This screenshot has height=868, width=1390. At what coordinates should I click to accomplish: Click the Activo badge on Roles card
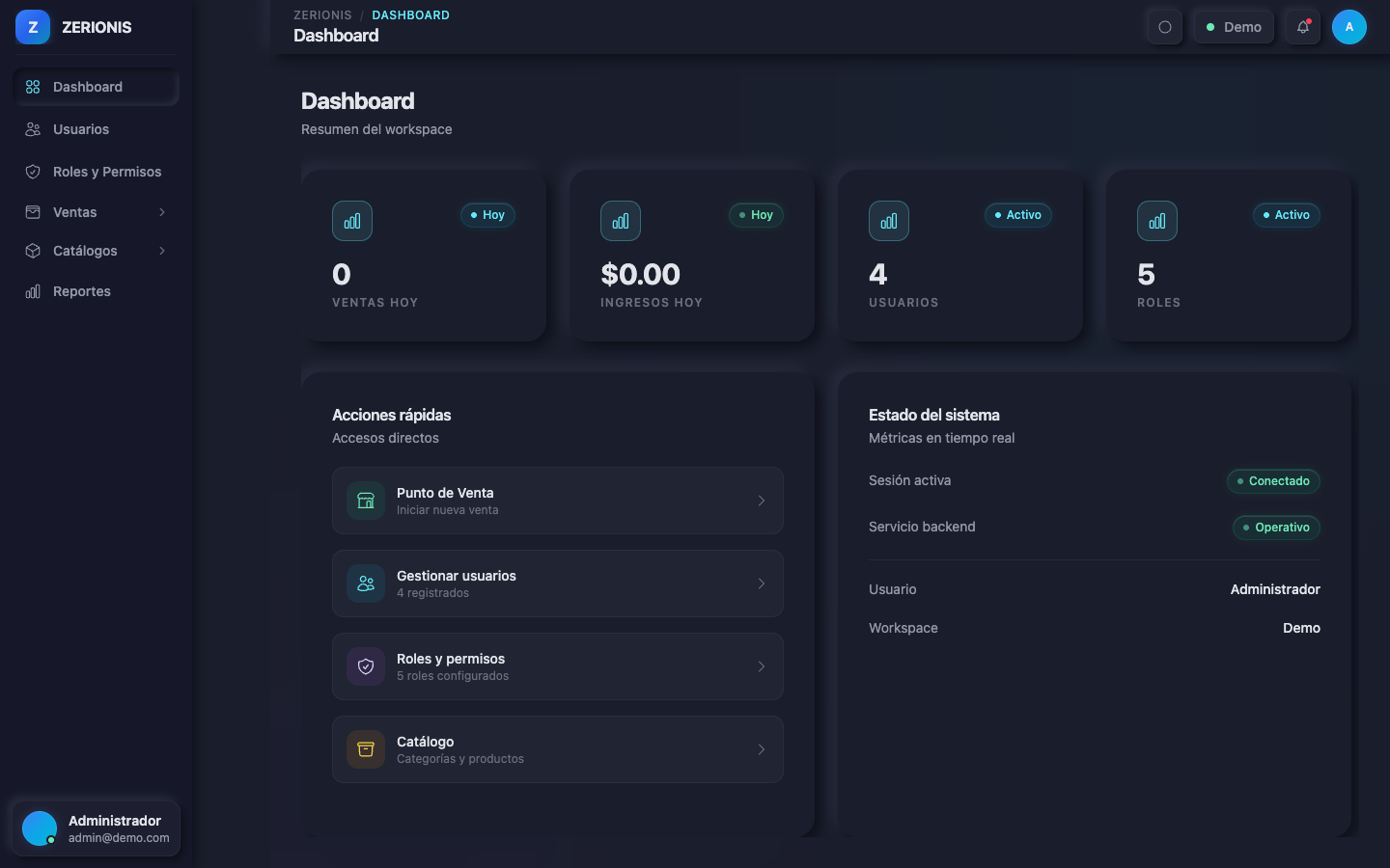pos(1286,215)
